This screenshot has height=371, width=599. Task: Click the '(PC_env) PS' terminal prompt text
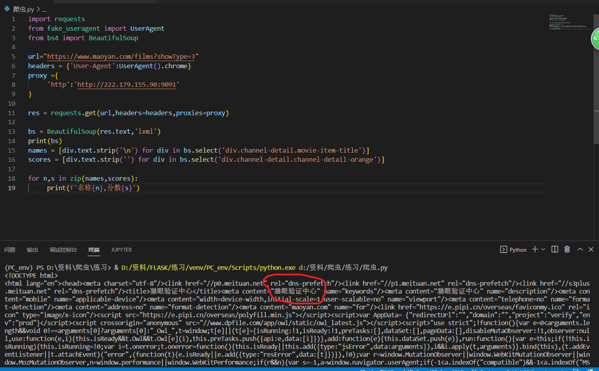click(24, 268)
